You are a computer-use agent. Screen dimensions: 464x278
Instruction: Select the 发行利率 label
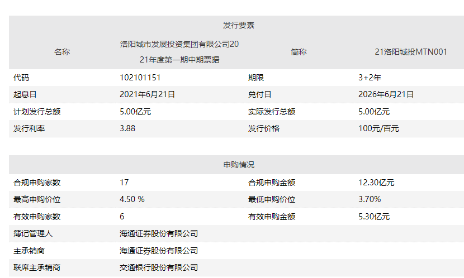pyautogui.click(x=29, y=128)
